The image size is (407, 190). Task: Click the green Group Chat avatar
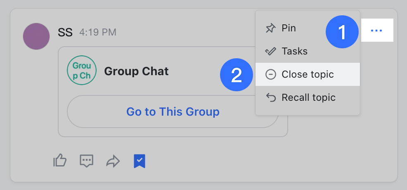coord(82,71)
